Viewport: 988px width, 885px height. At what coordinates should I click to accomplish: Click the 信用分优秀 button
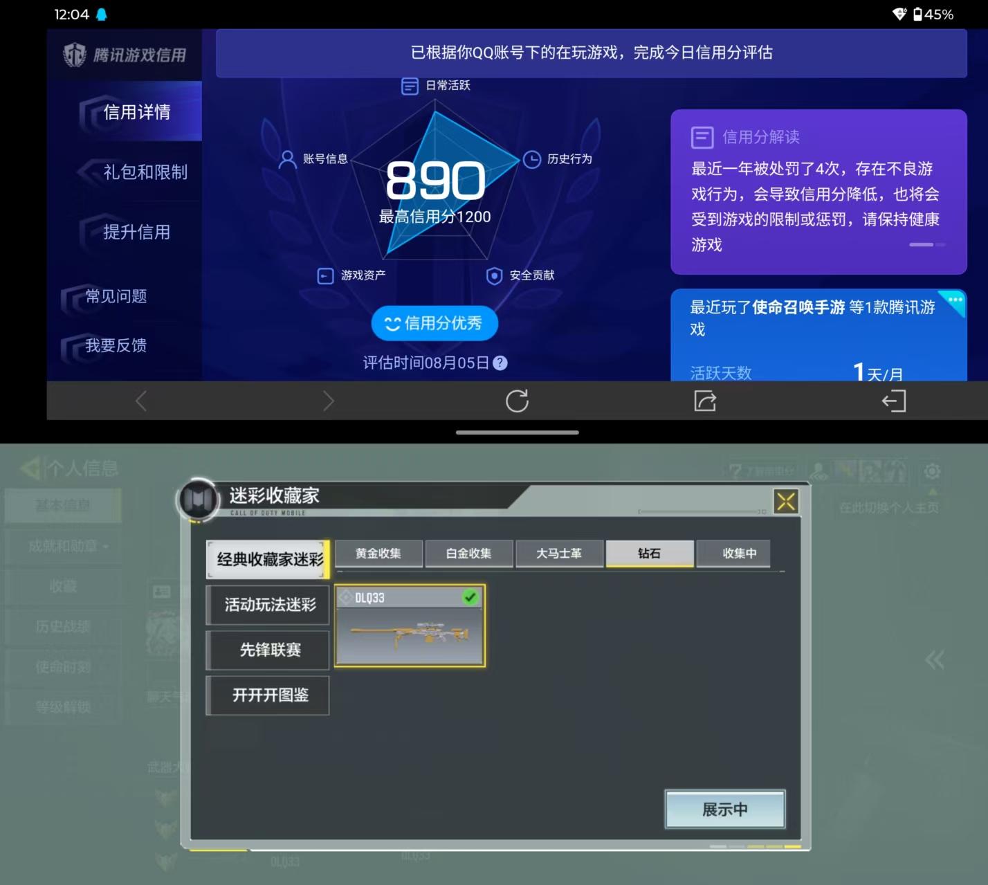click(434, 323)
